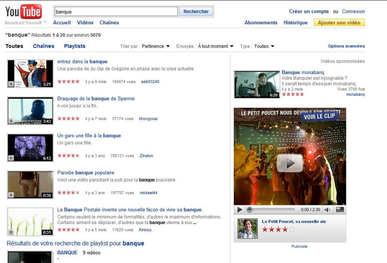Click plus icon on La Banque Postale thumbnail
Image resolution: width=387 pixels, height=263 pixels.
(x=11, y=232)
